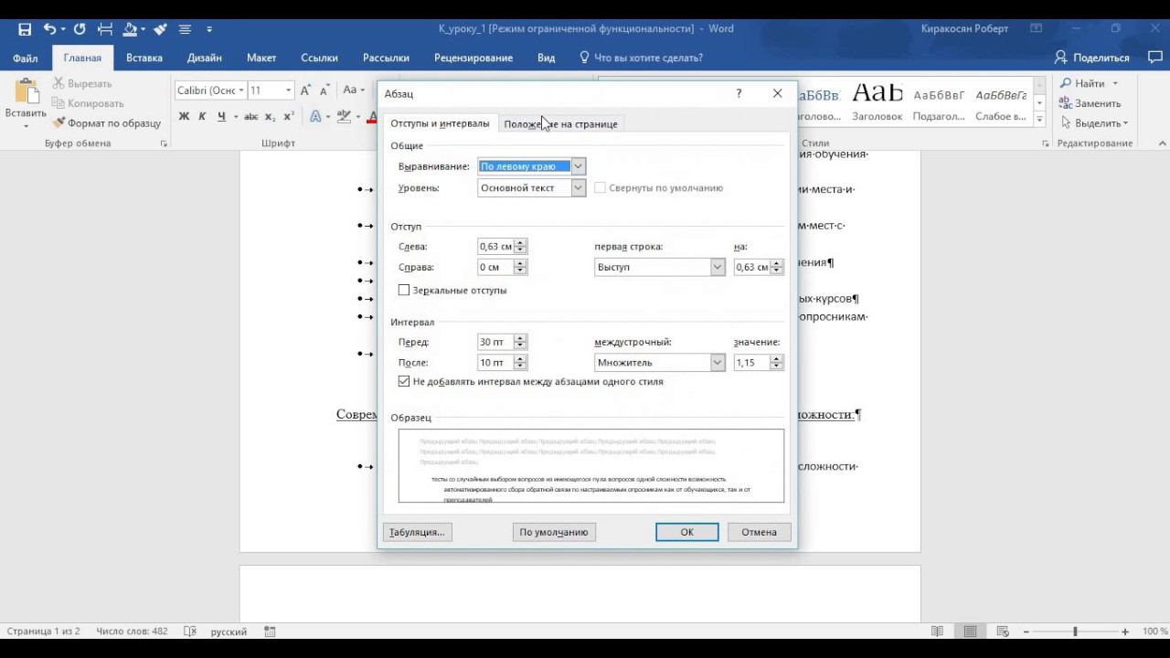Click the spell-check proofing status icon
Image resolution: width=1170 pixels, height=658 pixels.
coord(190,631)
